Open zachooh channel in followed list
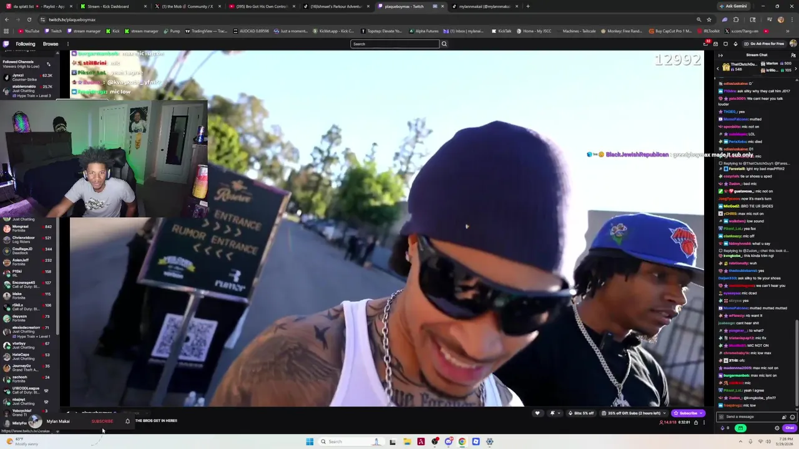This screenshot has height=449, width=799. (28, 379)
